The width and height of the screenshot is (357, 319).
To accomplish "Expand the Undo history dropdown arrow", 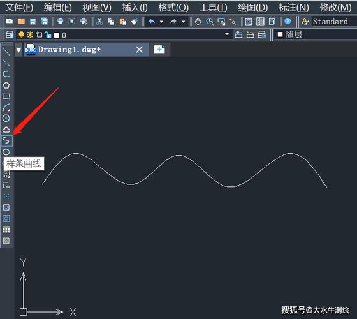I will [162, 22].
